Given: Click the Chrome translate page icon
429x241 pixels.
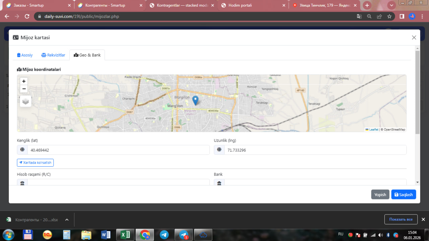Looking at the screenshot, I should click(x=359, y=16).
